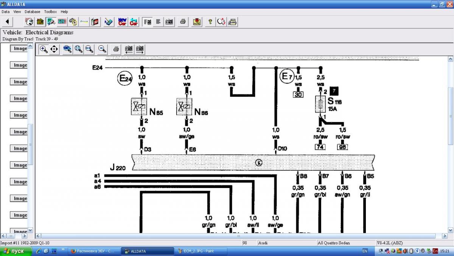
Task: Click the New Car icon
Action: pos(123,22)
